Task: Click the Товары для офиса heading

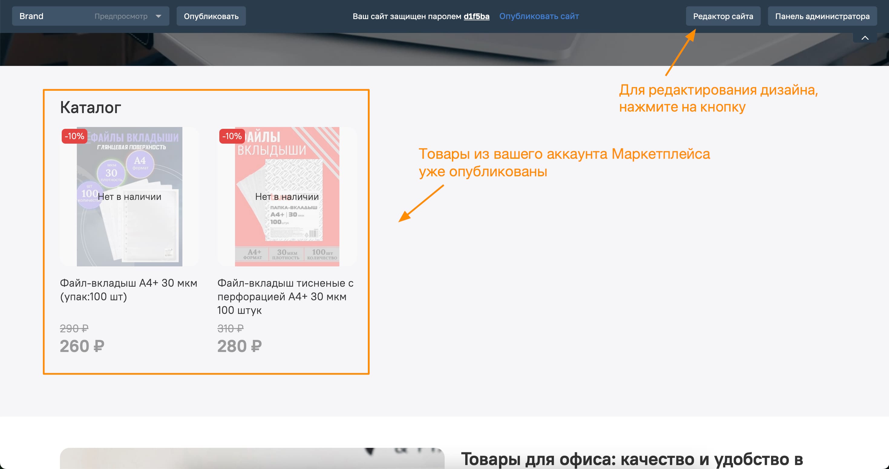Action: 632,459
